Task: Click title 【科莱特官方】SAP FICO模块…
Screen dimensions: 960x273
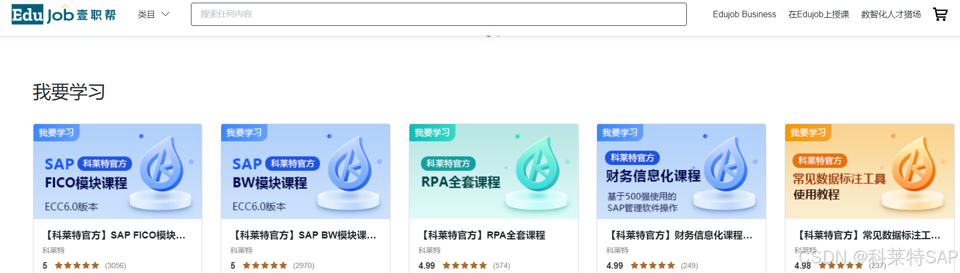Action: [114, 235]
